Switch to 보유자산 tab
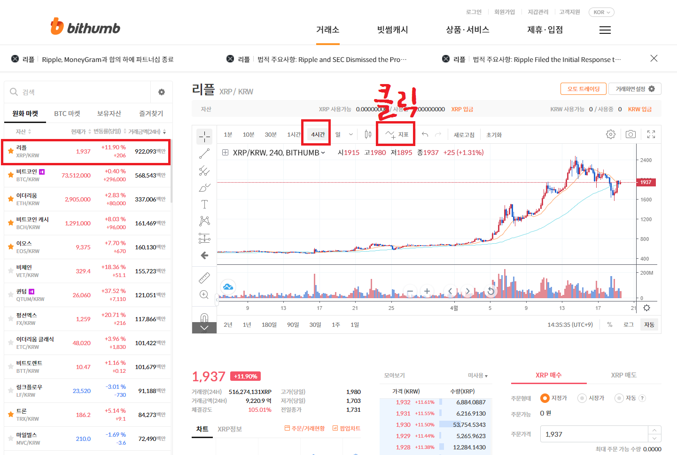 tap(109, 114)
